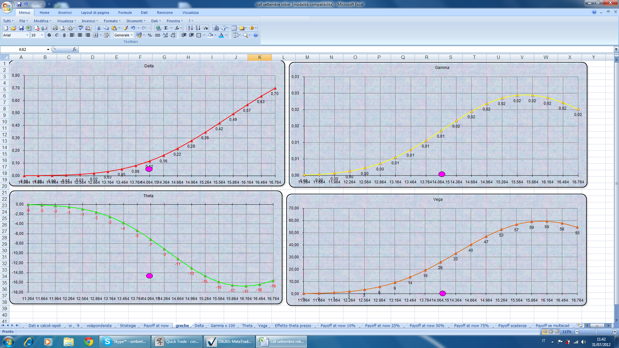Run the spelling check (ABC) icon
The height and width of the screenshot is (348, 619).
point(81,28)
